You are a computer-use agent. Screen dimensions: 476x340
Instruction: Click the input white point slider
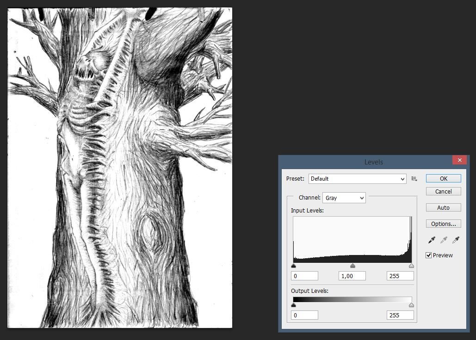tap(411, 266)
